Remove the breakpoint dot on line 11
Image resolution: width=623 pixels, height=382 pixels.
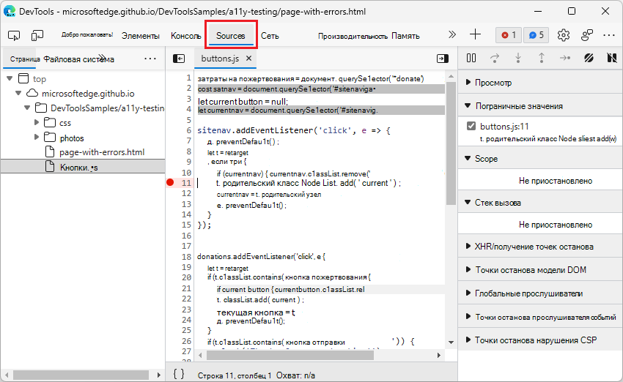pyautogui.click(x=170, y=182)
